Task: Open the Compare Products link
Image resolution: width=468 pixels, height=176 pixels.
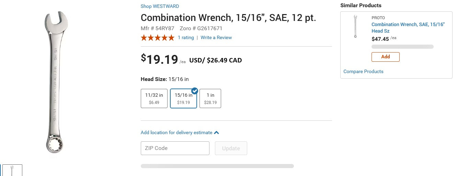Action: click(x=363, y=71)
